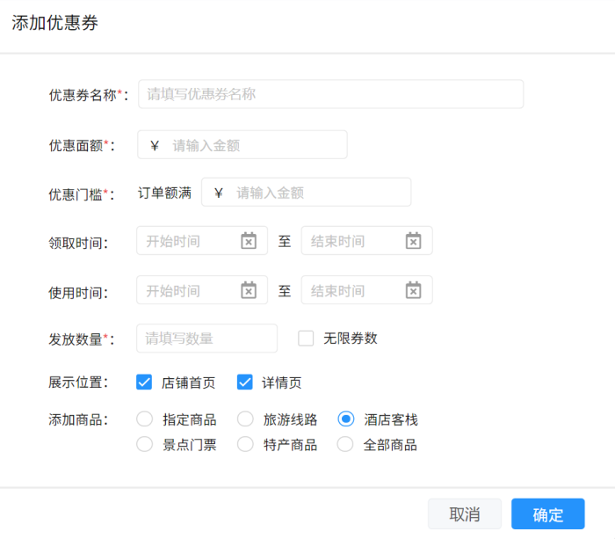Select the 旅游线路 radio button
This screenshot has width=615, height=539.
(245, 419)
